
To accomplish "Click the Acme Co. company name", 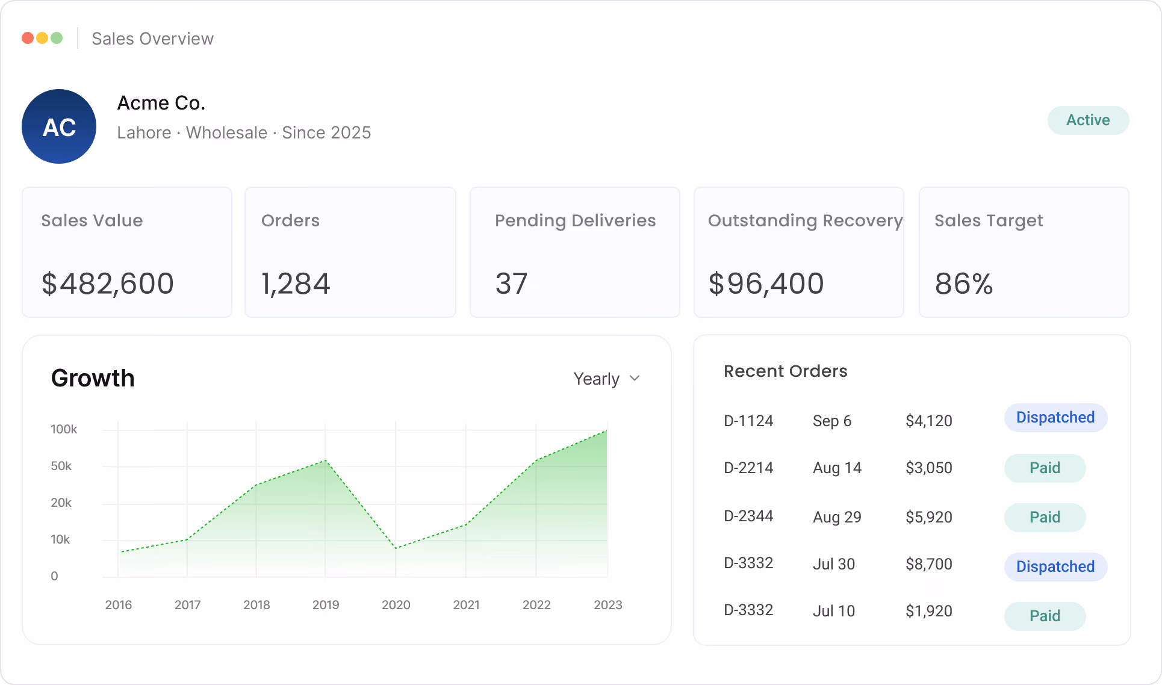I will tap(161, 103).
